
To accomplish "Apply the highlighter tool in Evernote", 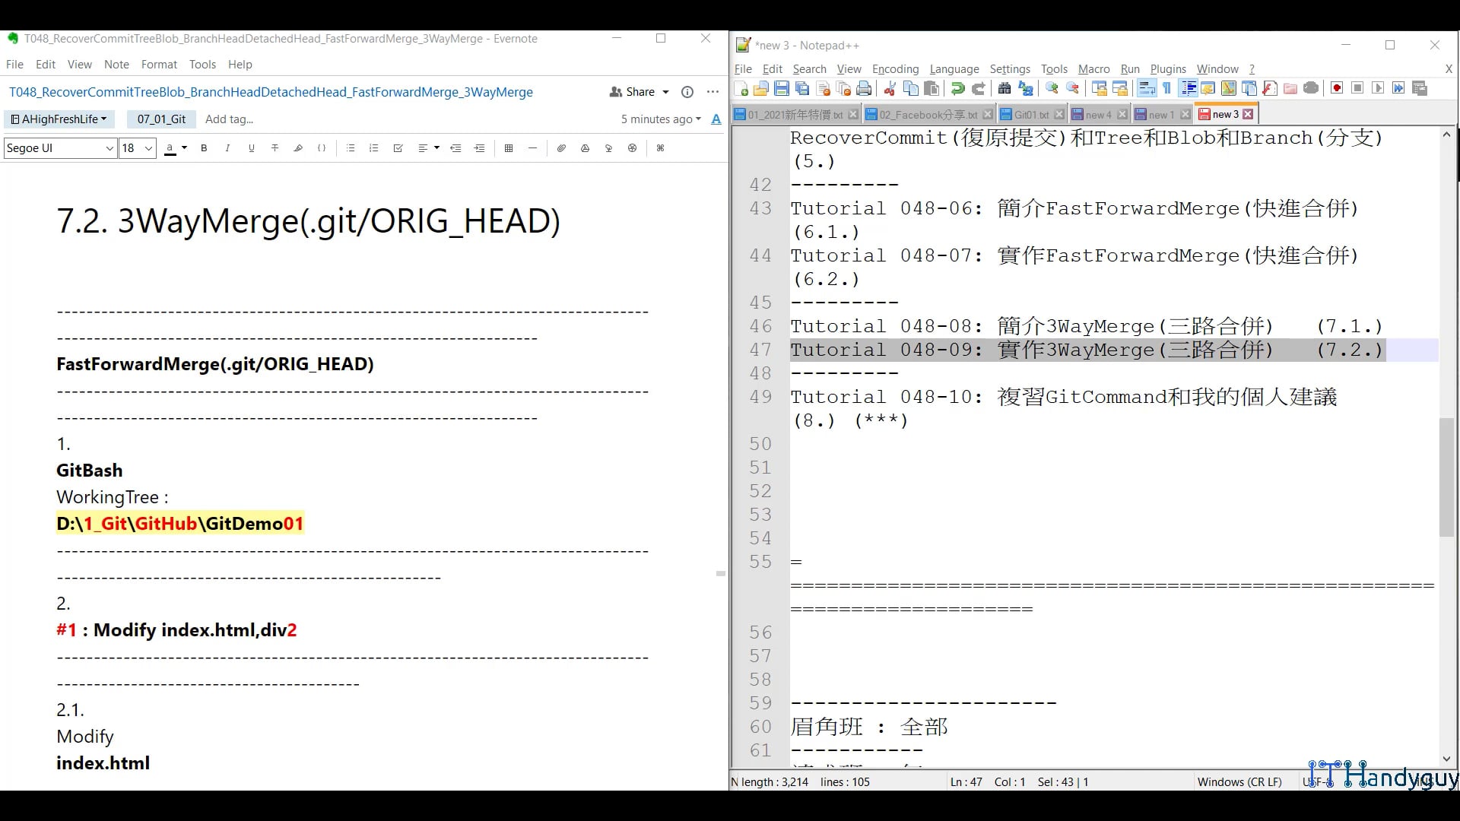I will [x=298, y=148].
